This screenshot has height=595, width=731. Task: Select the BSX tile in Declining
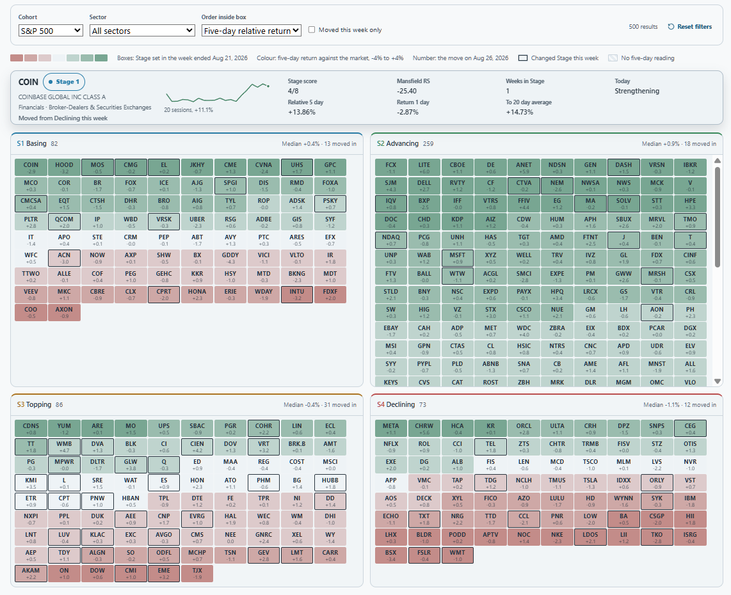[x=390, y=555]
